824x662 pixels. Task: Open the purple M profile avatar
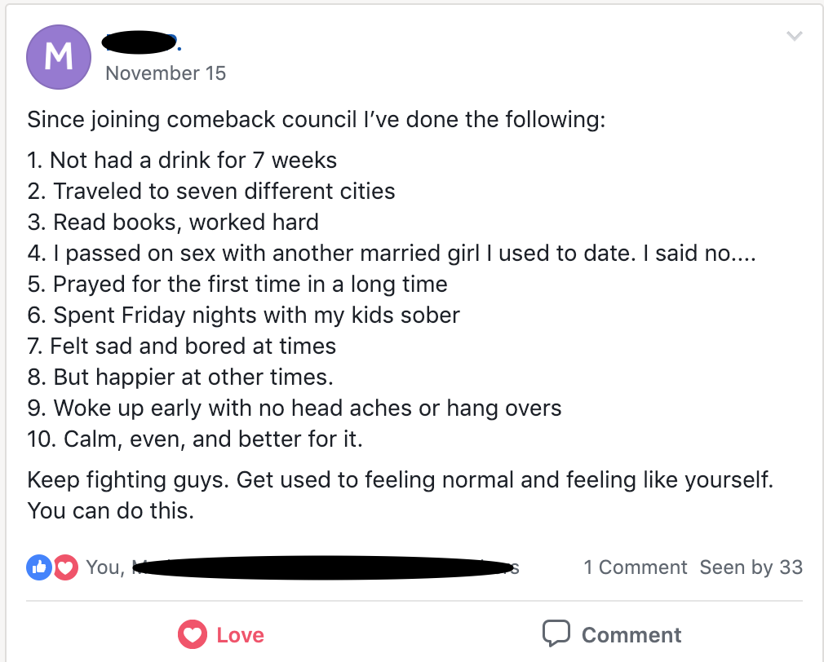(x=58, y=57)
